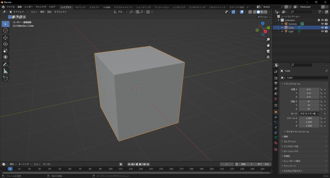
Task: Hide Camera in viewport via eye icon
Action: (322, 24)
